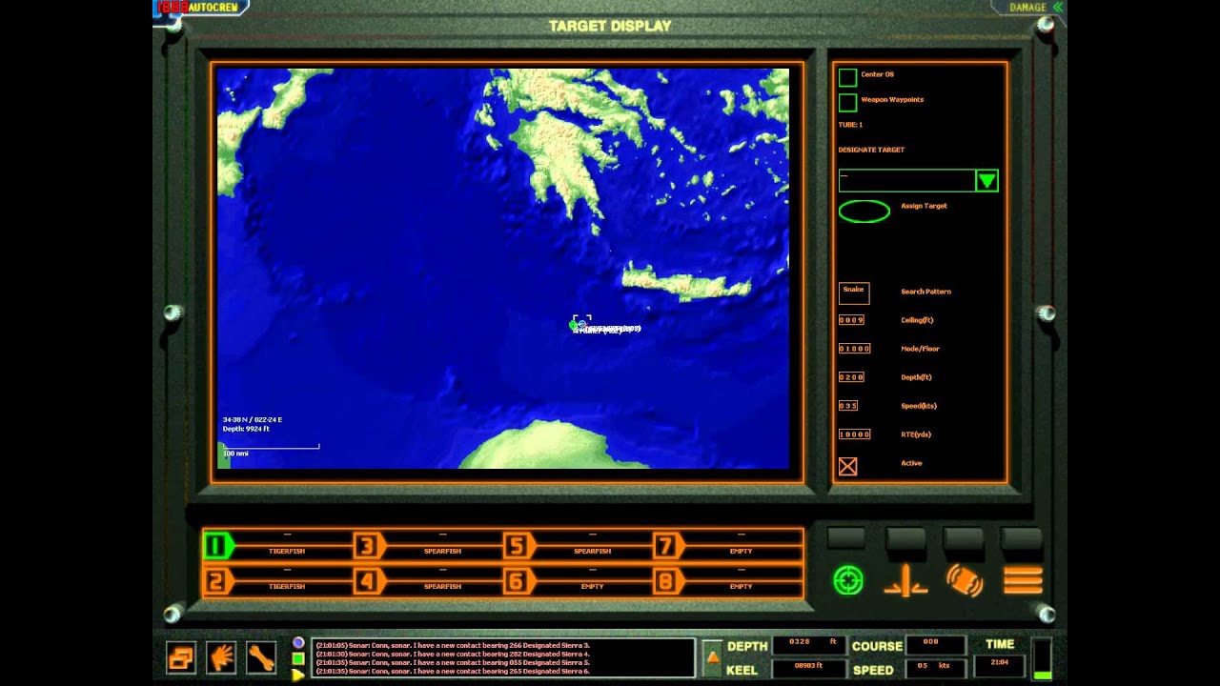Open the DAMAGE report panel

(x=1036, y=7)
